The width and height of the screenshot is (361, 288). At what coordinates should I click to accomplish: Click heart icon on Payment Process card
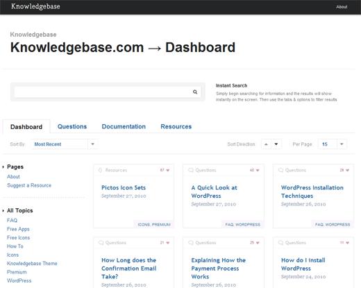coord(258,243)
